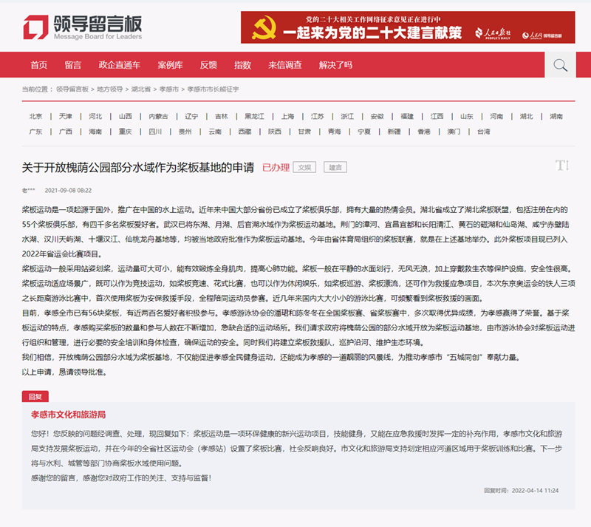Click the 地方领导 breadcrumb link

click(109, 89)
